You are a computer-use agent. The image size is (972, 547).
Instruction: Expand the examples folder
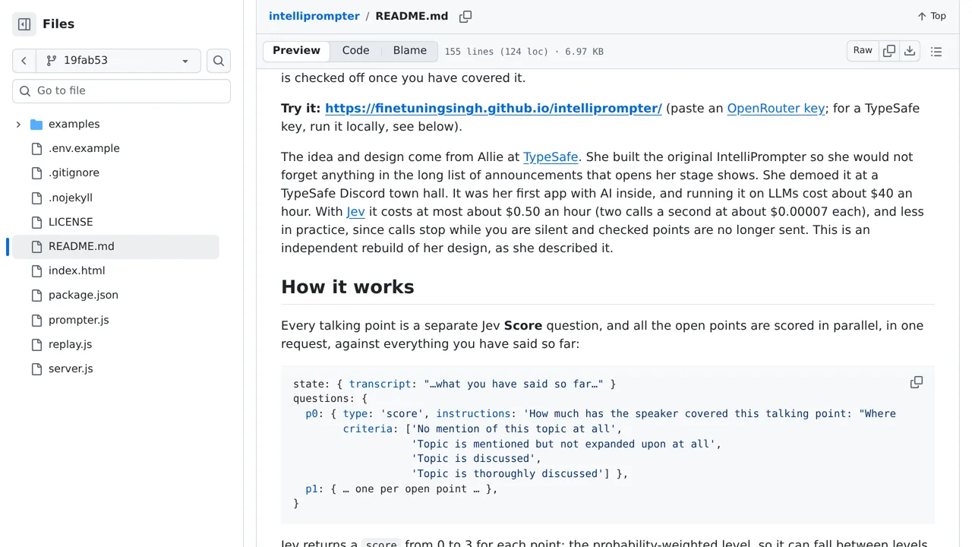click(18, 124)
